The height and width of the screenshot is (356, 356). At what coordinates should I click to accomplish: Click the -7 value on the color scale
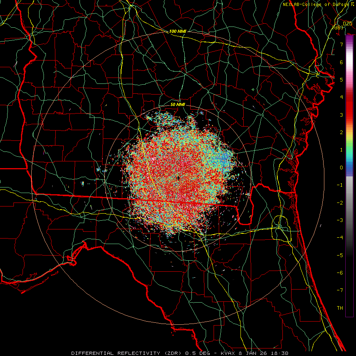(x=340, y=290)
